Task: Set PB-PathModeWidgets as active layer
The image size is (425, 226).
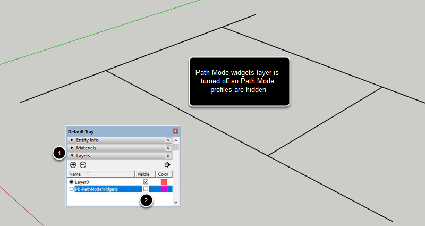Action: (x=72, y=189)
